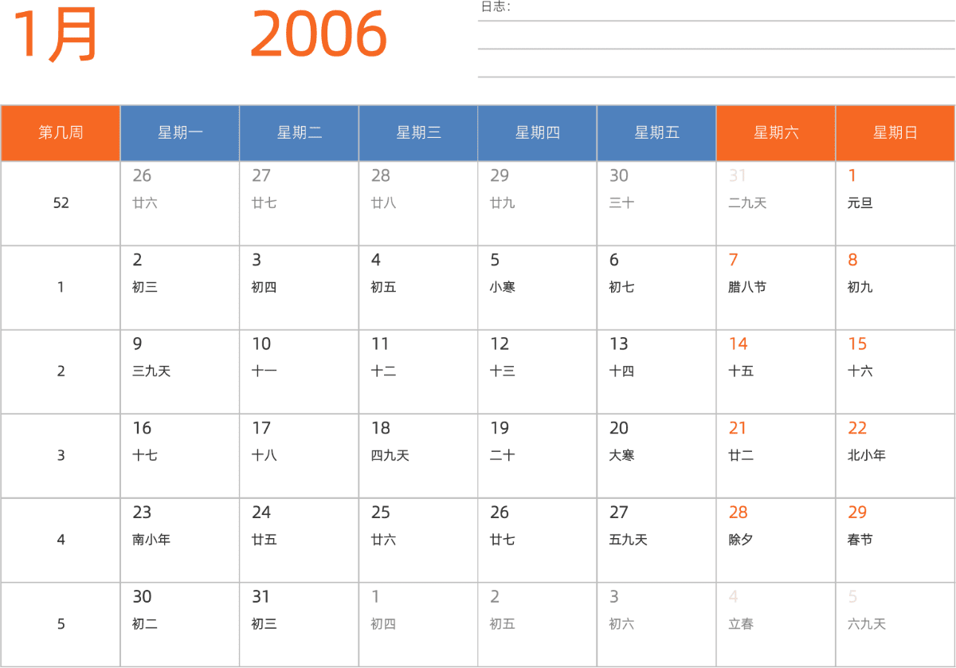This screenshot has height=668, width=956.
Task: Click January 3 labeled 初四
Action: (x=299, y=288)
